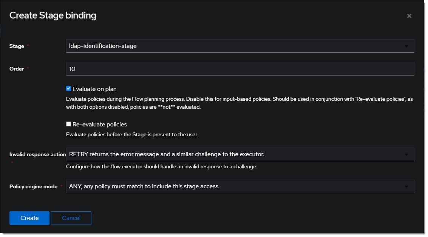Screen dimensions: 428x237
Task: Uncheck the Evaluate on plan checkbox
Action: pos(68,89)
